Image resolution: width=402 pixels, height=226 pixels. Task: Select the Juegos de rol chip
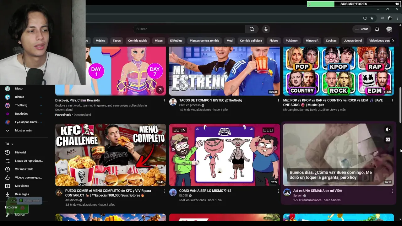[x=353, y=41]
